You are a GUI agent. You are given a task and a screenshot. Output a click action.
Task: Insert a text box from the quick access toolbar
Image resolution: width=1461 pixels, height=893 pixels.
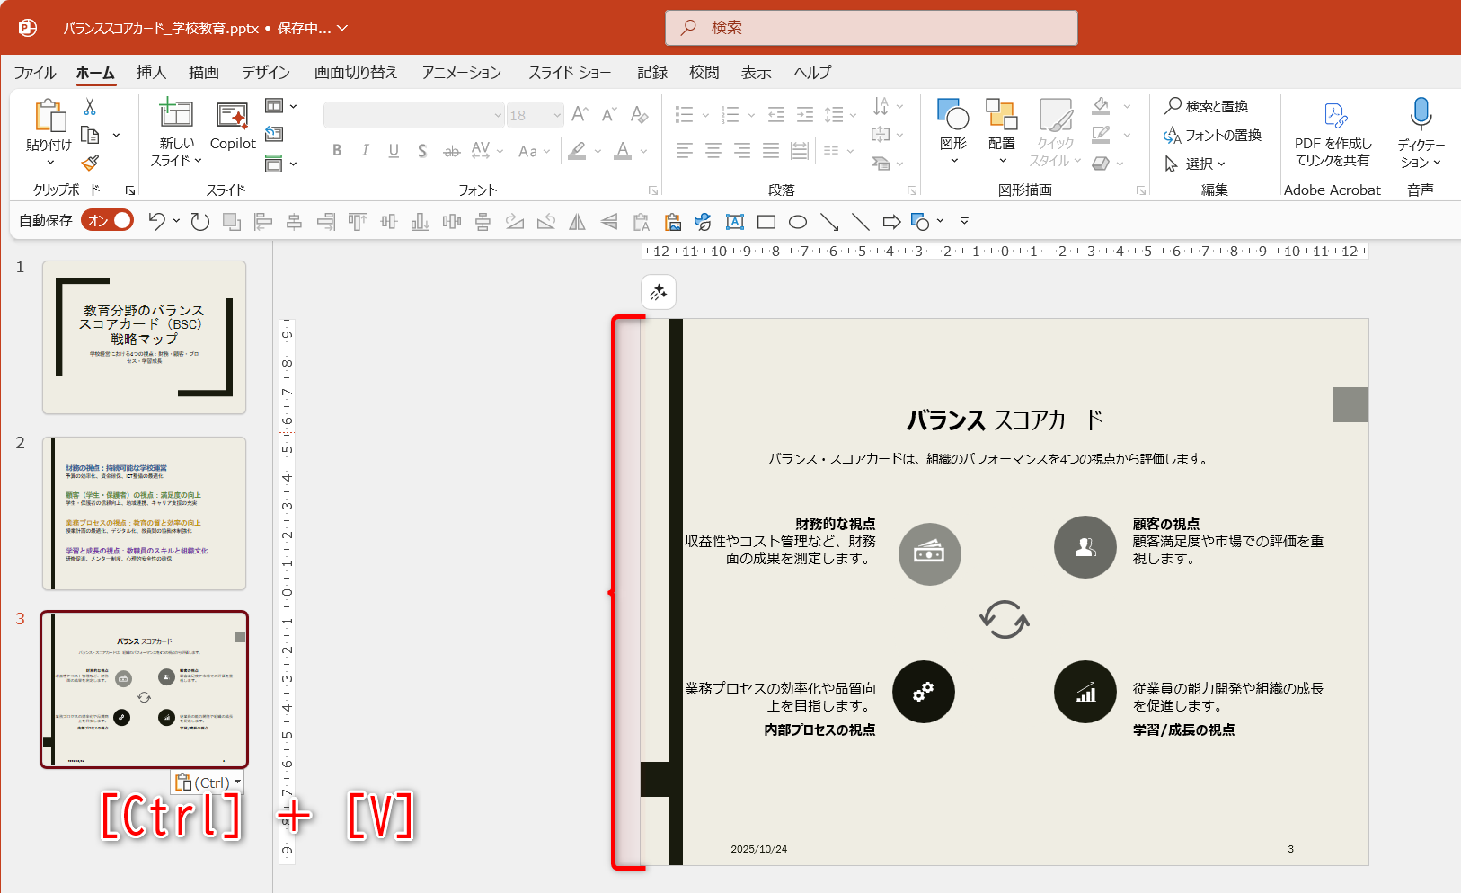click(734, 221)
